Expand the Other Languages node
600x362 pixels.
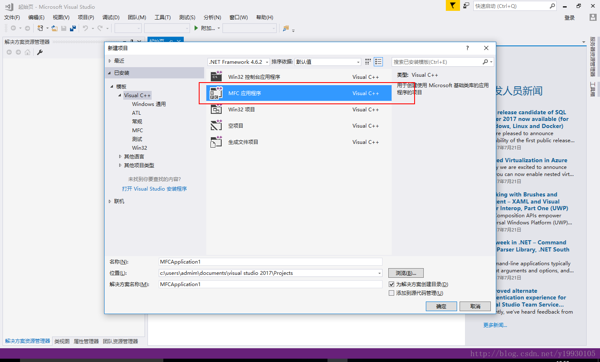[120, 156]
